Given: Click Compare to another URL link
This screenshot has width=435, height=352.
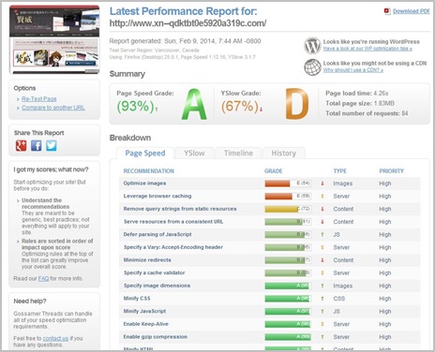Looking at the screenshot, I should [x=53, y=108].
